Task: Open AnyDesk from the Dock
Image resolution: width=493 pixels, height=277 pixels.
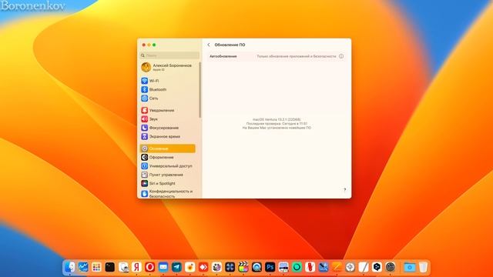Action: [x=203, y=267]
